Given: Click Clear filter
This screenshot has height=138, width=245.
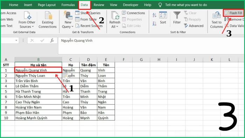Looking at the screenshot, I should [x=190, y=13].
